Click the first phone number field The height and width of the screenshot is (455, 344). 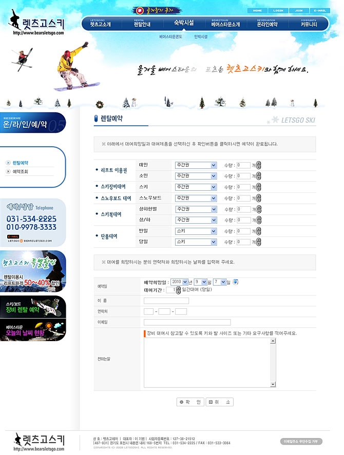tap(148, 312)
